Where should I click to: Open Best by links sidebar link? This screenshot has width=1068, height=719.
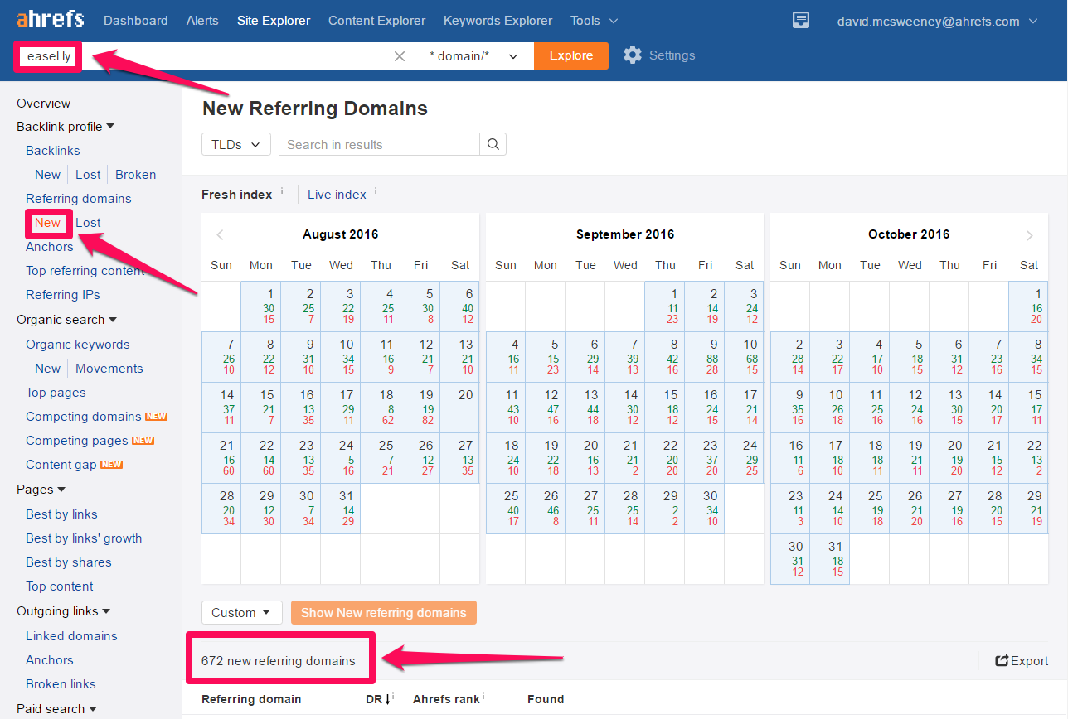61,514
